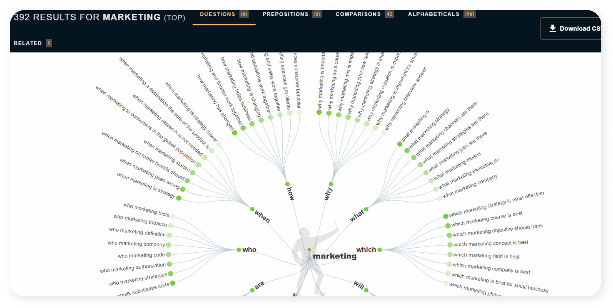Click "who marketing tools" result
The image size is (613, 308).
(147, 210)
